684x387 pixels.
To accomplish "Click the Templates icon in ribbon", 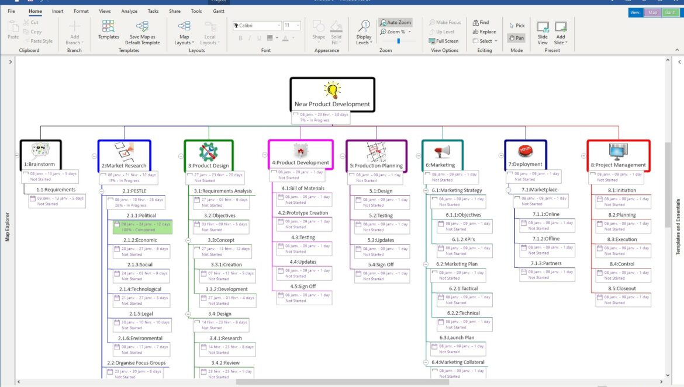I will [x=108, y=26].
